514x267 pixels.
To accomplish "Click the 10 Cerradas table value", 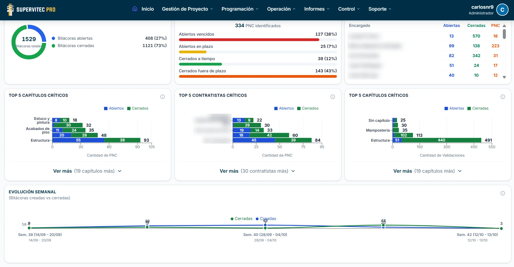I will 476,75.
